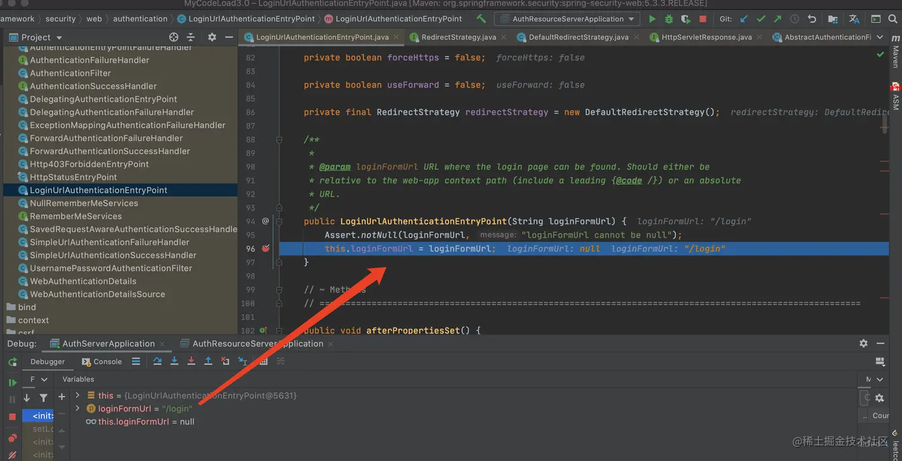Viewport: 902px width, 461px height.
Task: Build the project with the hammer icon
Action: pyautogui.click(x=481, y=19)
